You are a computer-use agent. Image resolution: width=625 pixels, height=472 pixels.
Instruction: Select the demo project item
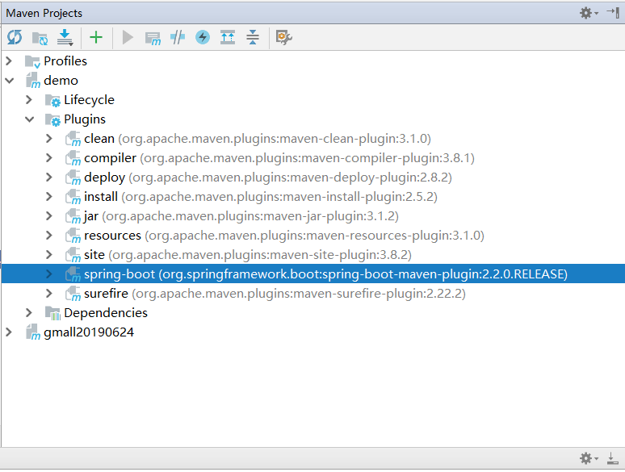click(x=61, y=81)
